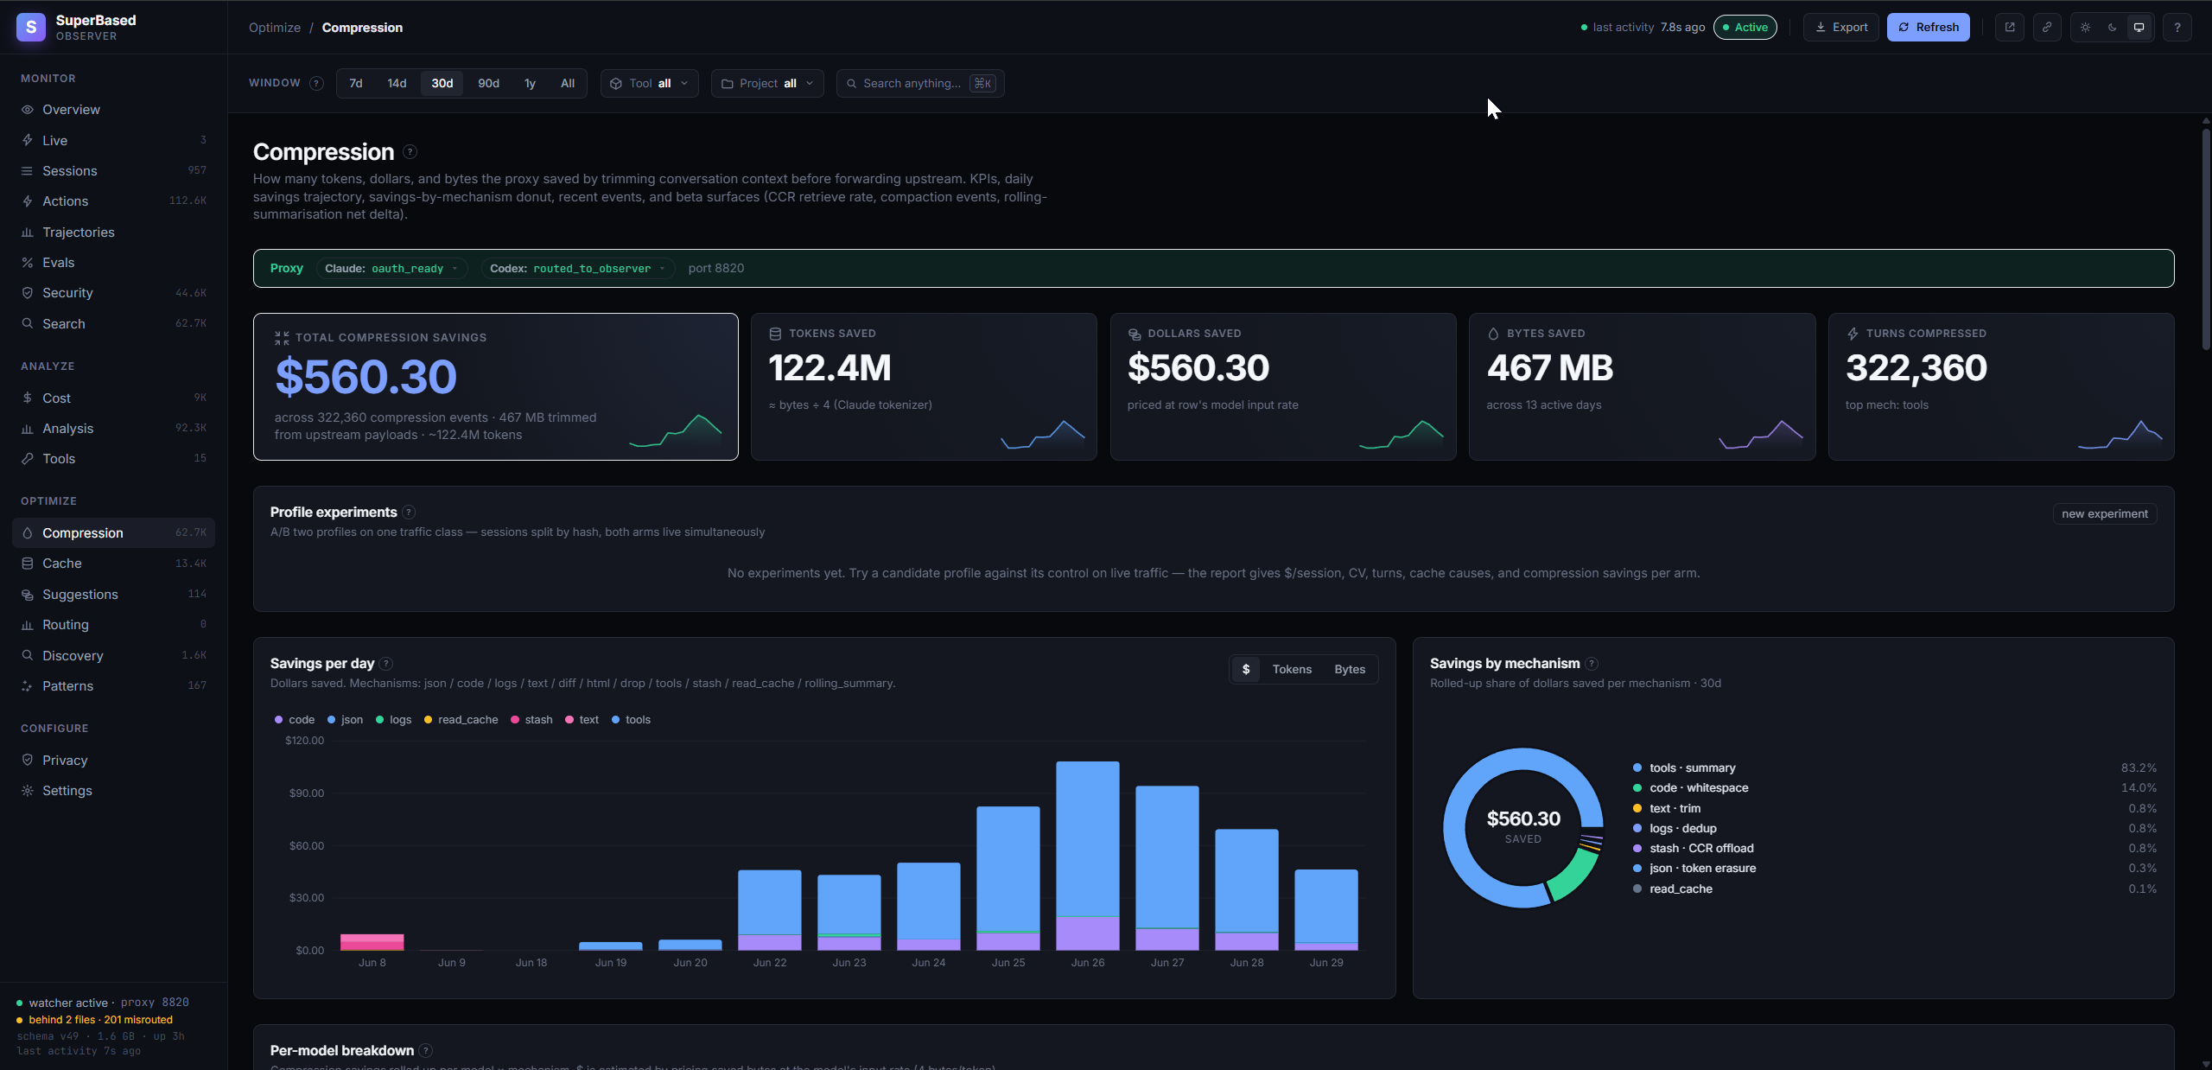Click the Jun 26 bar in chart
The image size is (2212, 1070).
pos(1088,856)
